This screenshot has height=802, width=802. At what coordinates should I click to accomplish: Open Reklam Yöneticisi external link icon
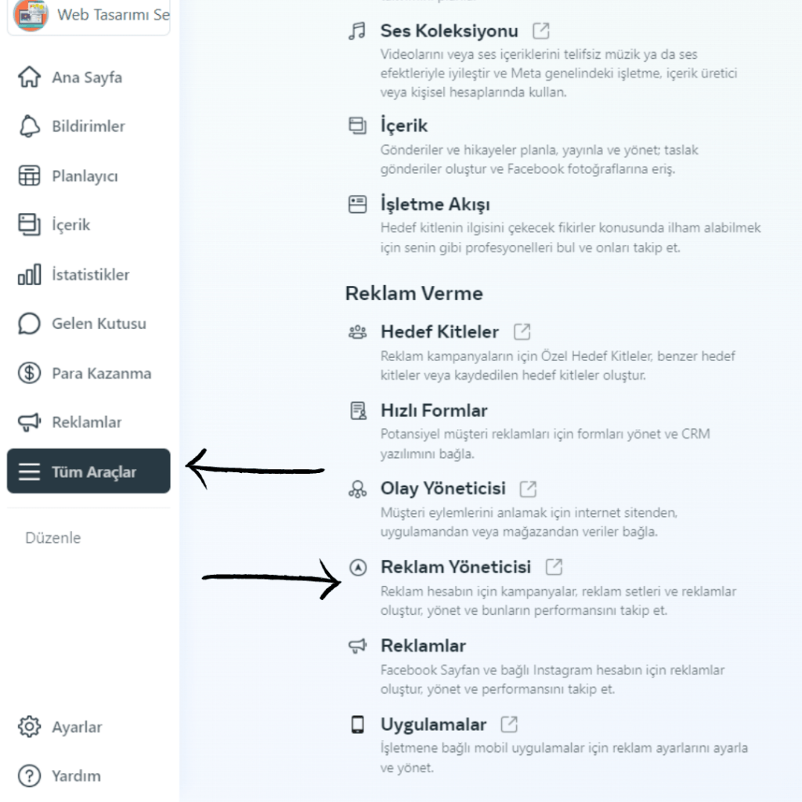(x=554, y=566)
